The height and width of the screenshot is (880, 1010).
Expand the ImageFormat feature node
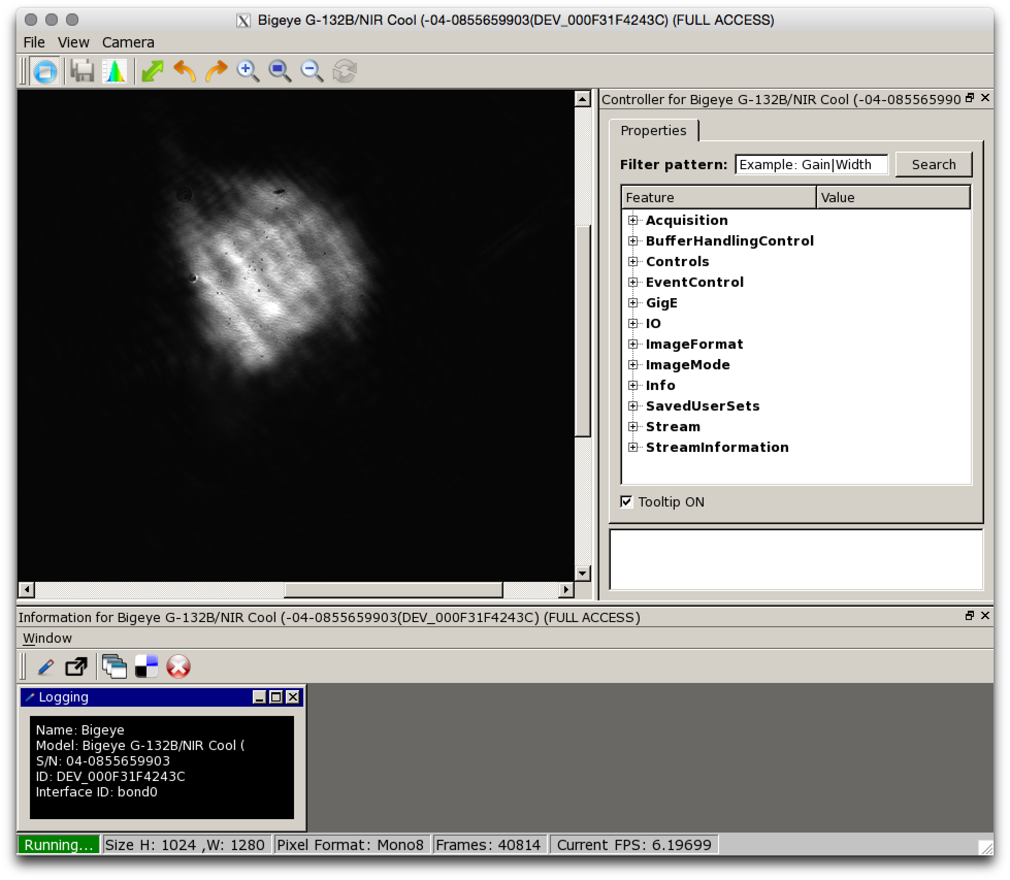pyautogui.click(x=633, y=344)
